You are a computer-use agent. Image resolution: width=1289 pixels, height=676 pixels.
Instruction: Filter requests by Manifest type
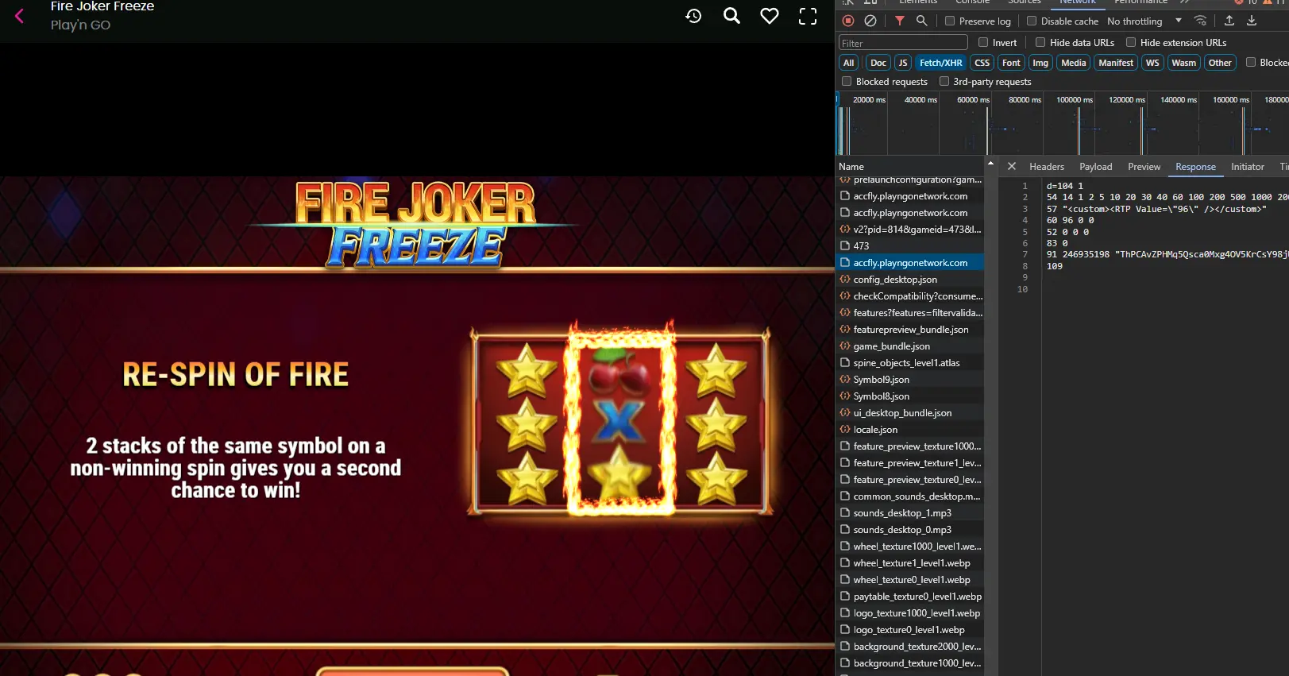[x=1116, y=63]
